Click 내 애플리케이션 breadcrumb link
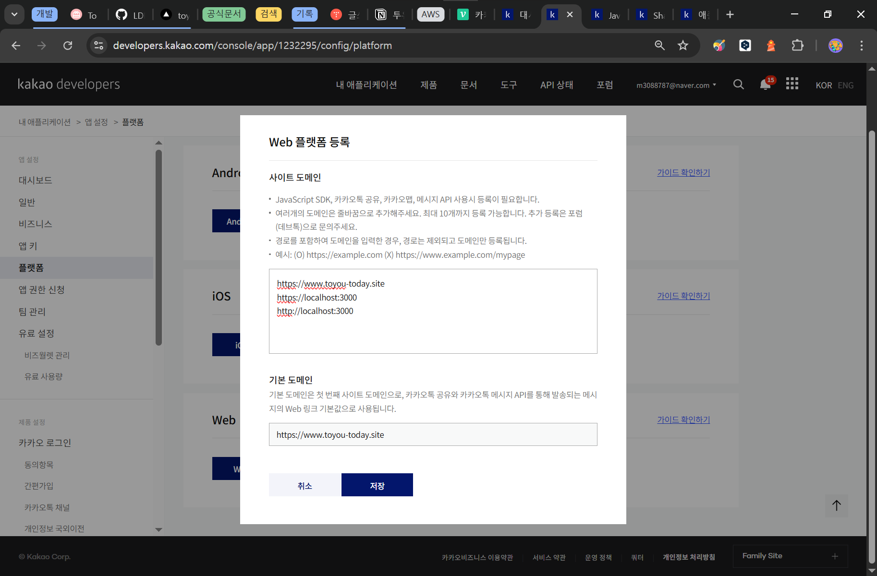877x576 pixels. [45, 122]
